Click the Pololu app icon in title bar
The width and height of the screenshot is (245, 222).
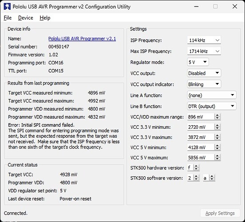(7, 7)
